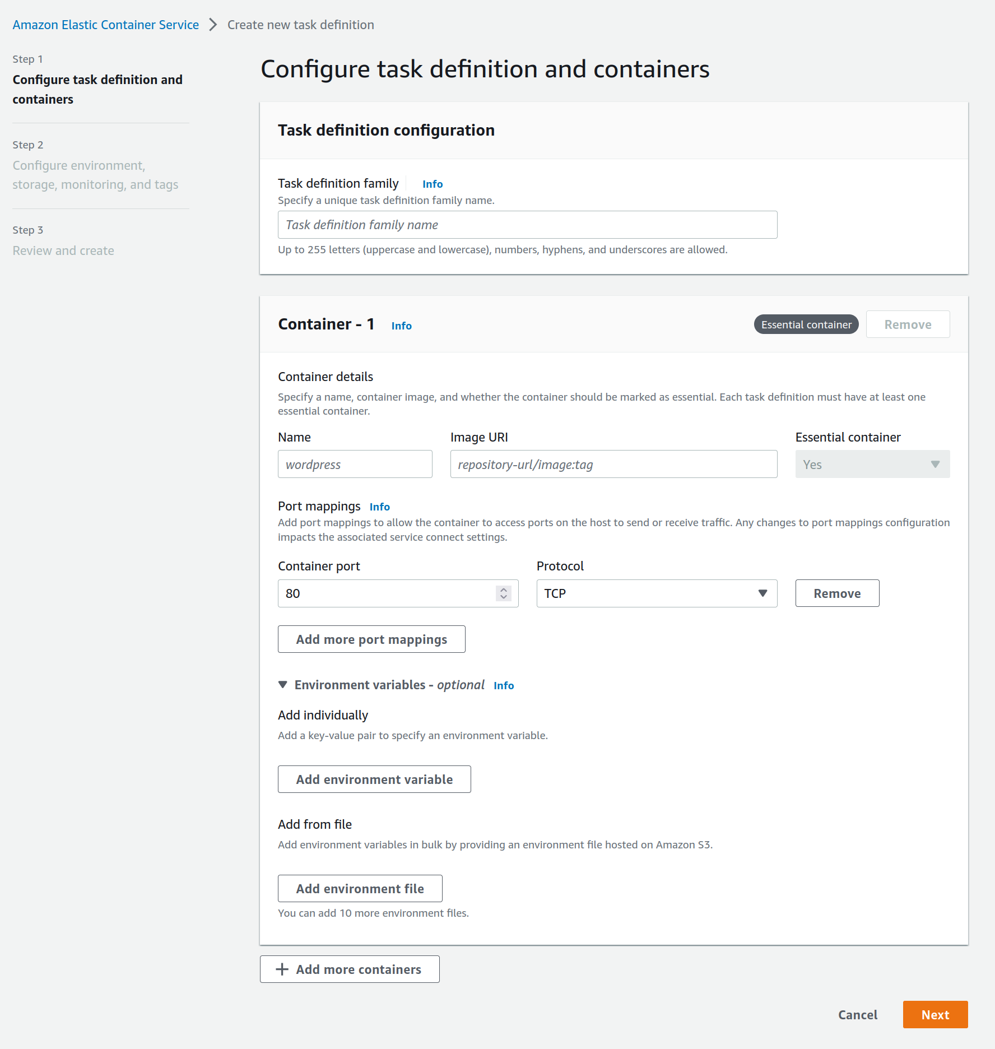
Task: Open the Protocol TCP dropdown
Action: [x=656, y=593]
